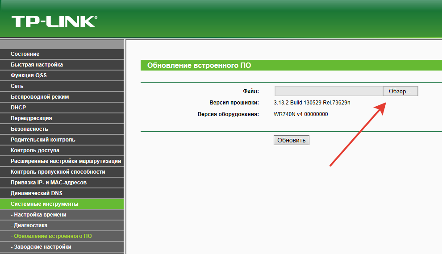
Task: Open Родительский контроль settings
Action: point(62,140)
